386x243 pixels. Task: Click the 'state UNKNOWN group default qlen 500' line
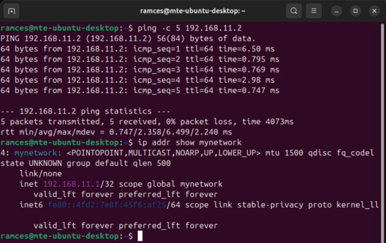85,163
